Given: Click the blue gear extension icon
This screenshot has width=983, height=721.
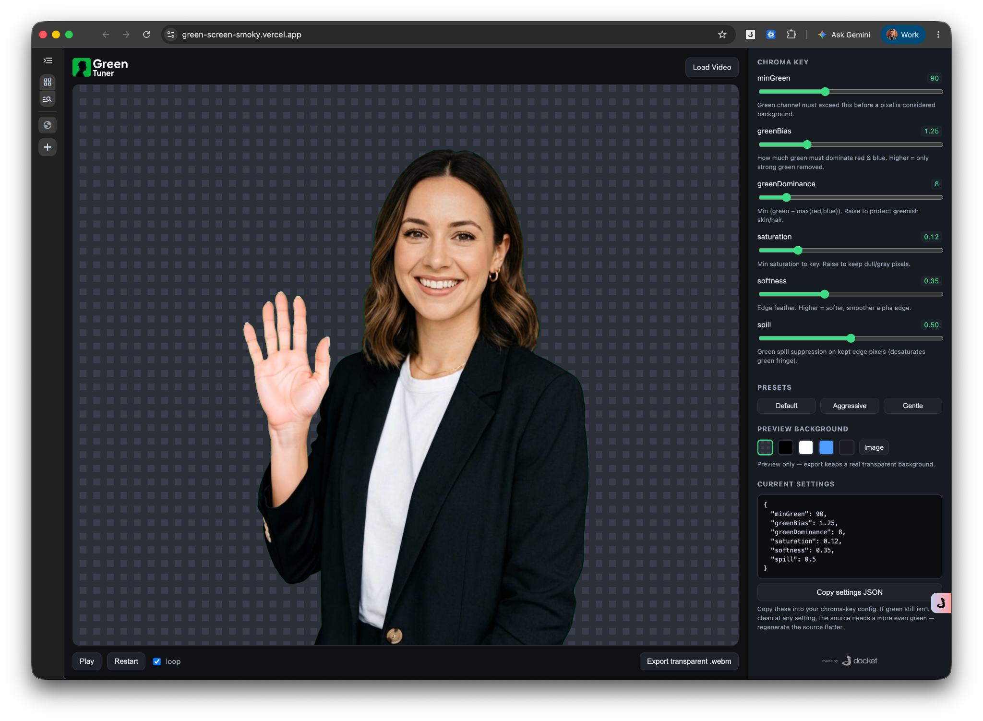Looking at the screenshot, I should pyautogui.click(x=771, y=35).
